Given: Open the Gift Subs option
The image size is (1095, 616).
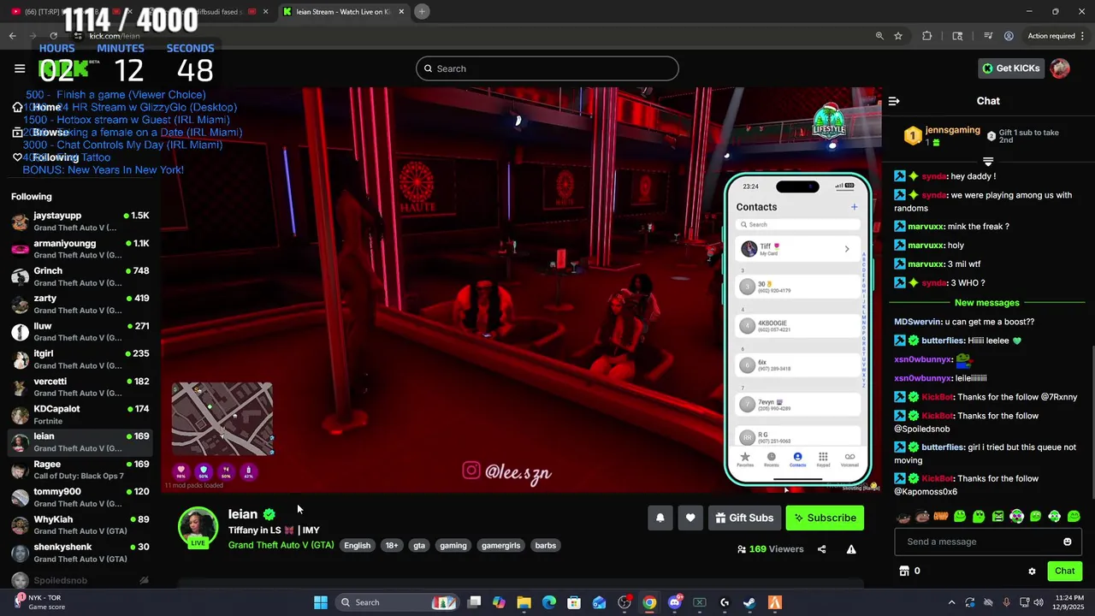Looking at the screenshot, I should click(x=744, y=518).
